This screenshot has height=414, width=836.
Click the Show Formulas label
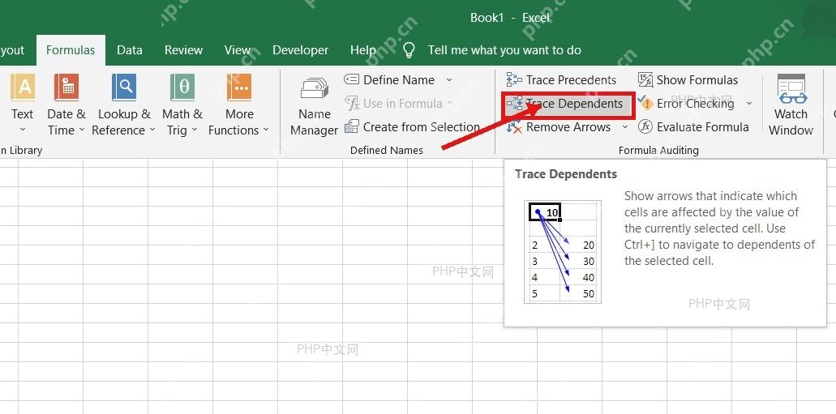pos(697,80)
